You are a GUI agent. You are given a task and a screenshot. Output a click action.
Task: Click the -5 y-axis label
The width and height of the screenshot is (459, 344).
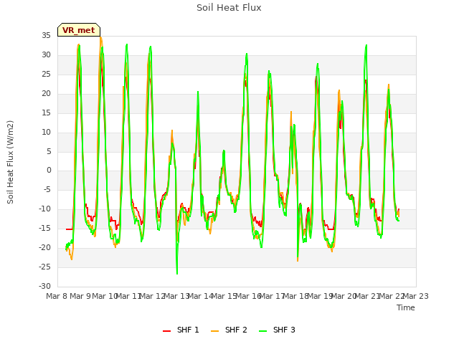[47, 189]
